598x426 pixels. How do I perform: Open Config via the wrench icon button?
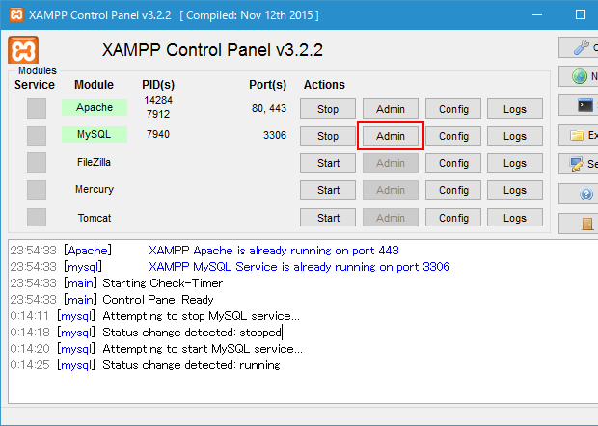579,47
